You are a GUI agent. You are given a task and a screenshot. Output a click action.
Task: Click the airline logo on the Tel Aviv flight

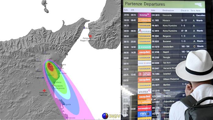click(145, 63)
